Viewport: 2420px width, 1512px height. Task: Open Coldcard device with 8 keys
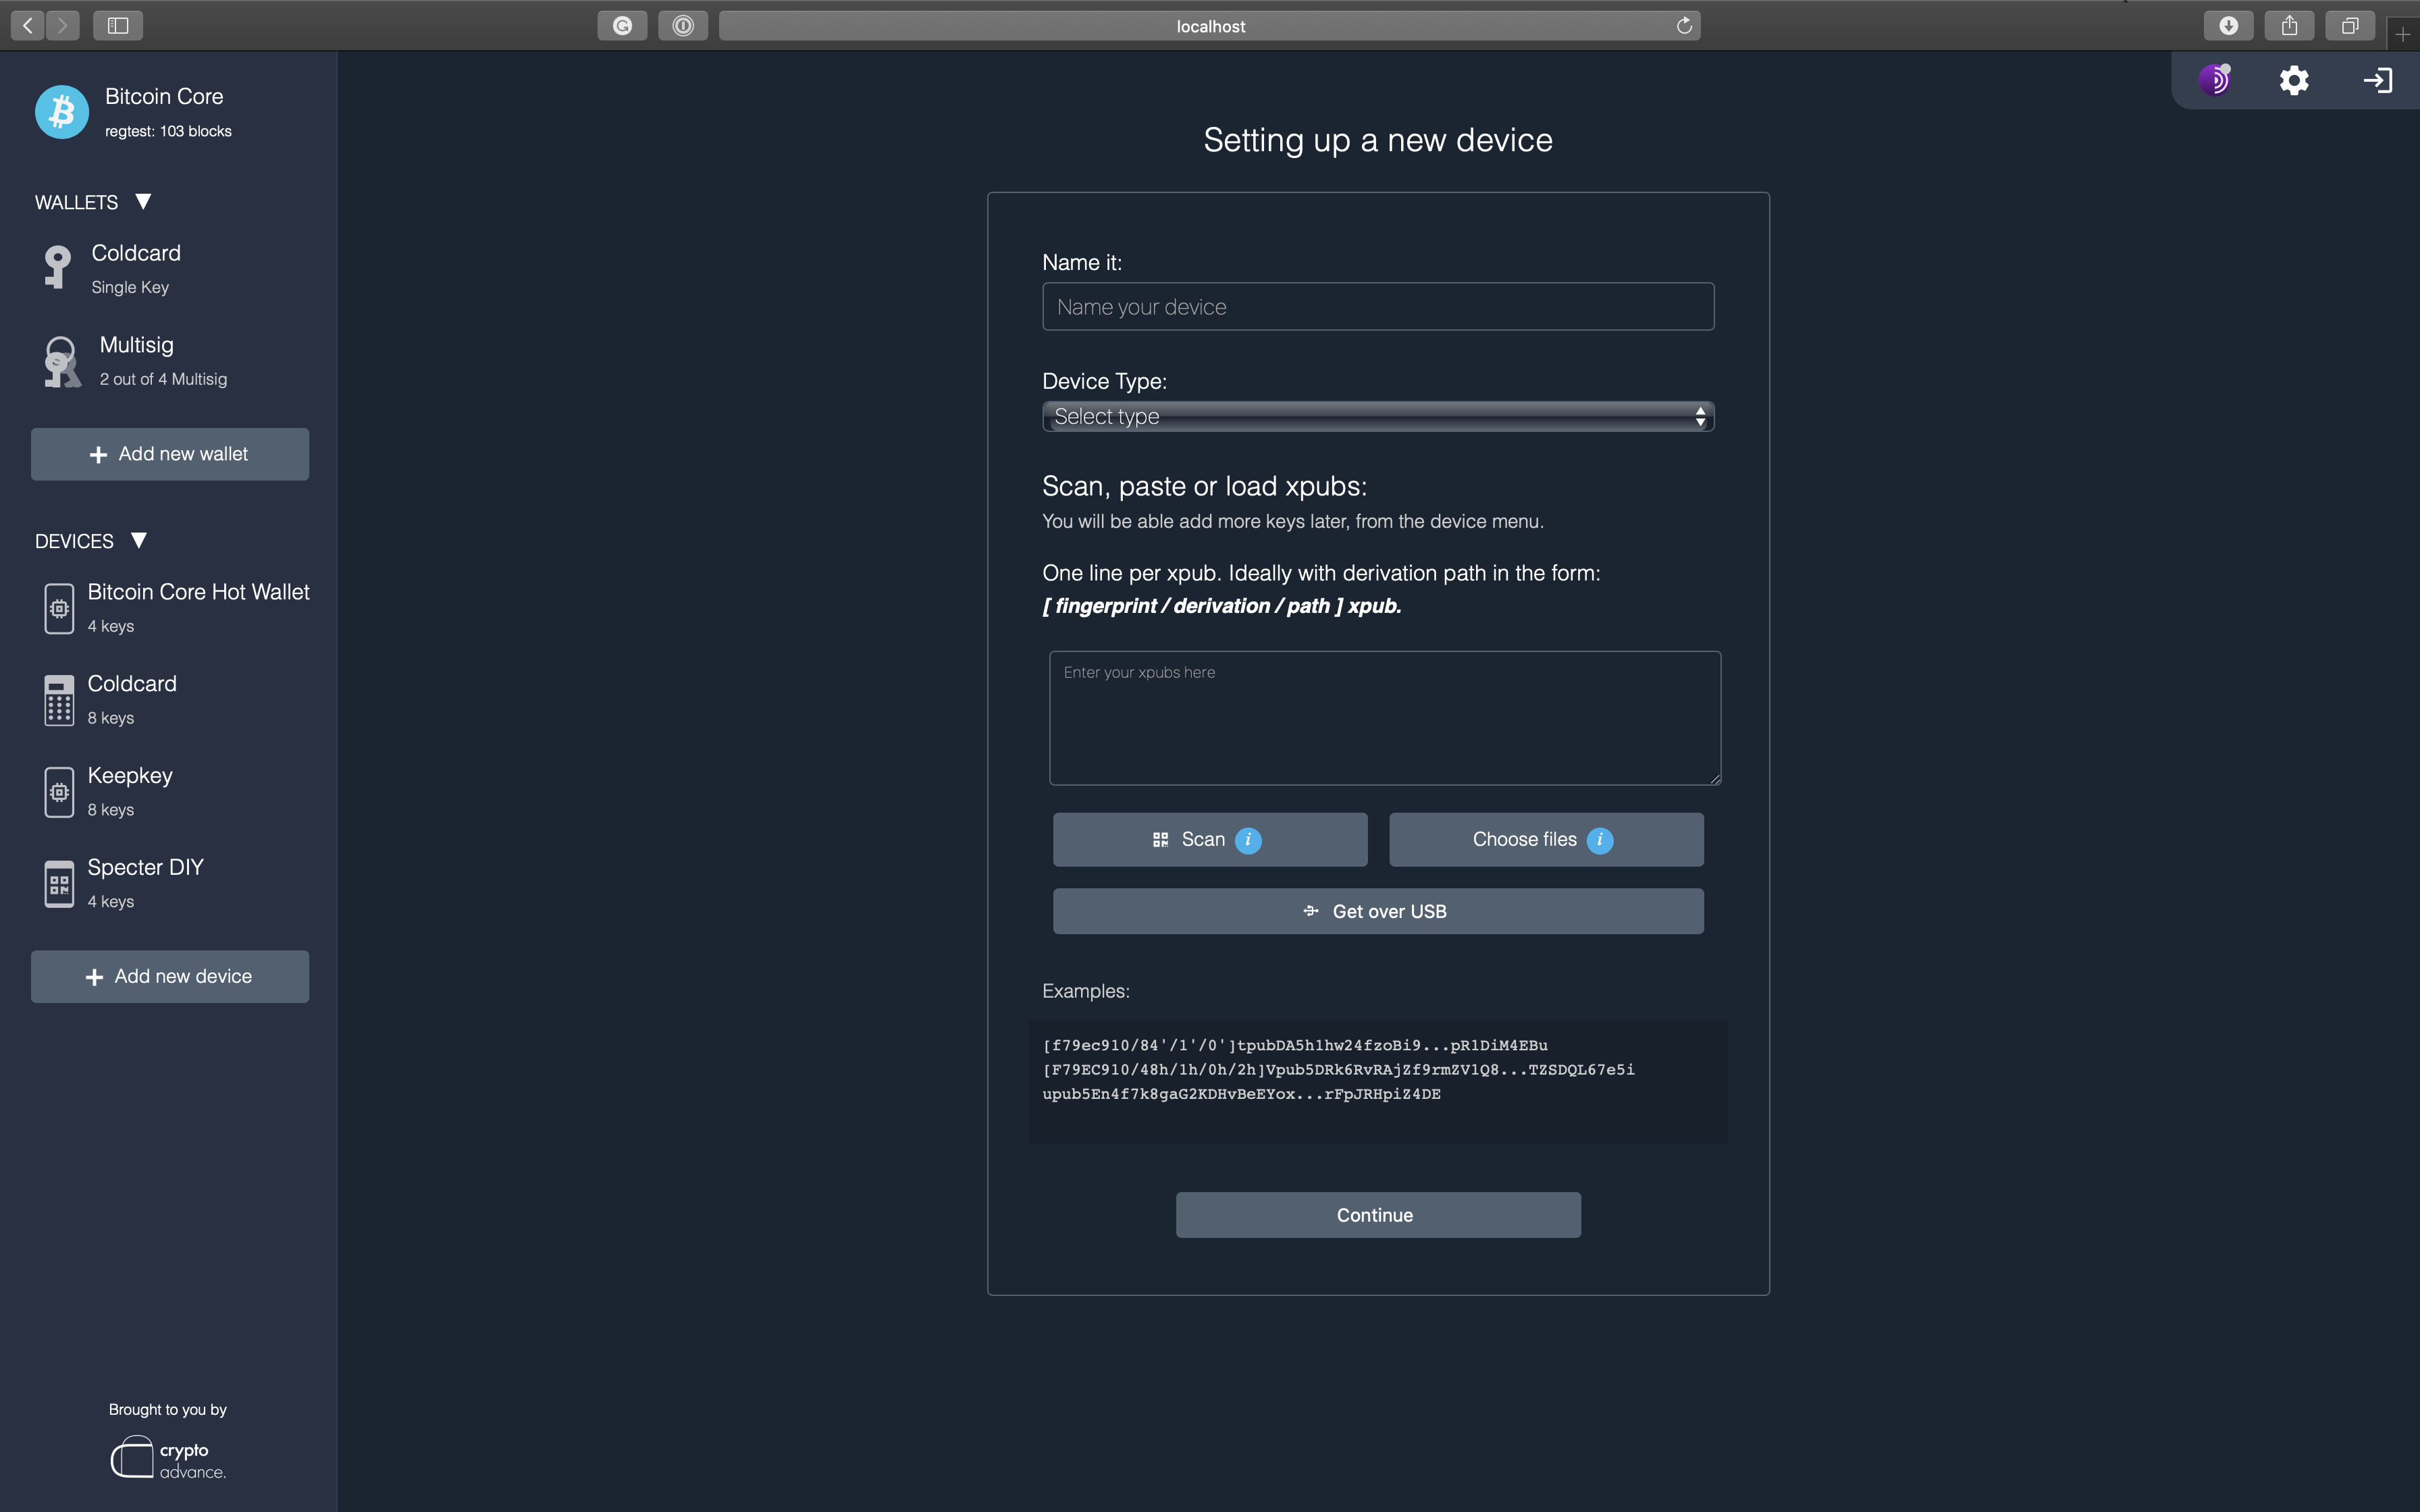coord(132,698)
